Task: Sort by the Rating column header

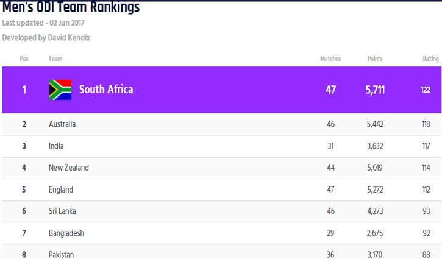Action: click(x=430, y=59)
